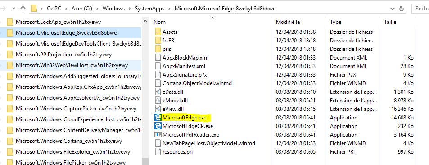Viewport: 429px width, 165px height.
Task: Select the MicrosoftEdgeCP.exe Edge icon
Action: pos(158,126)
